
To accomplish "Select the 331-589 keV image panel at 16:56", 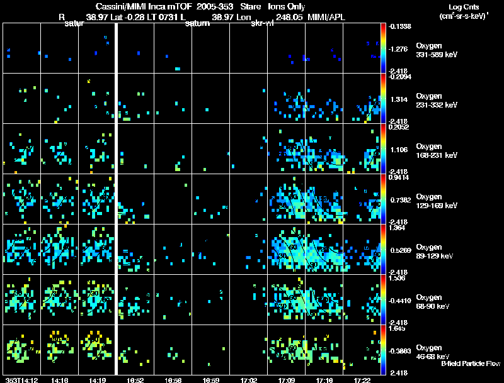I will tap(173, 48).
